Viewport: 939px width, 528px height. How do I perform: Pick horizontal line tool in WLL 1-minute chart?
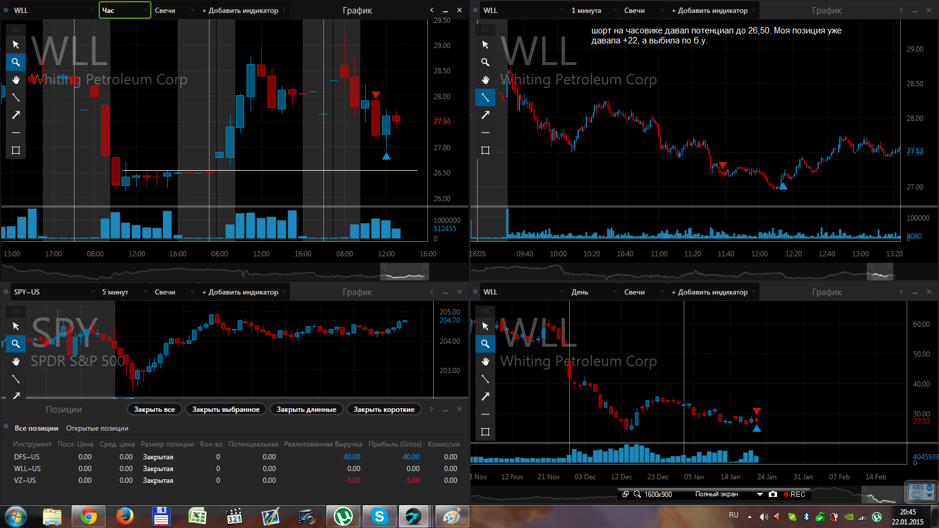coord(485,133)
